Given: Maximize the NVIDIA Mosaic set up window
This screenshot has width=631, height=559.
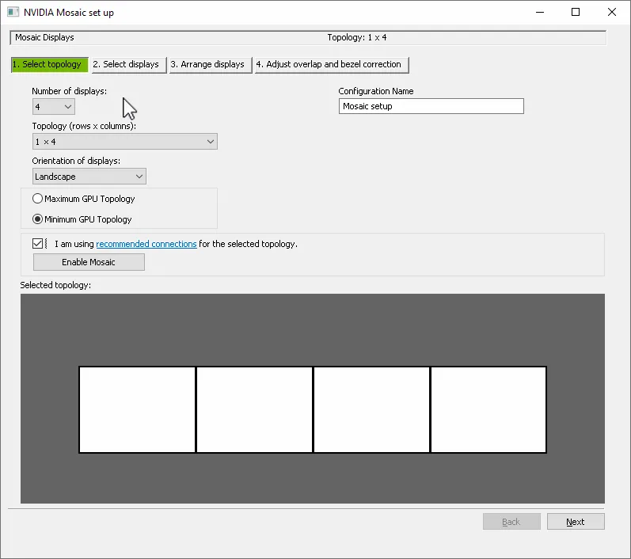Looking at the screenshot, I should click(576, 12).
